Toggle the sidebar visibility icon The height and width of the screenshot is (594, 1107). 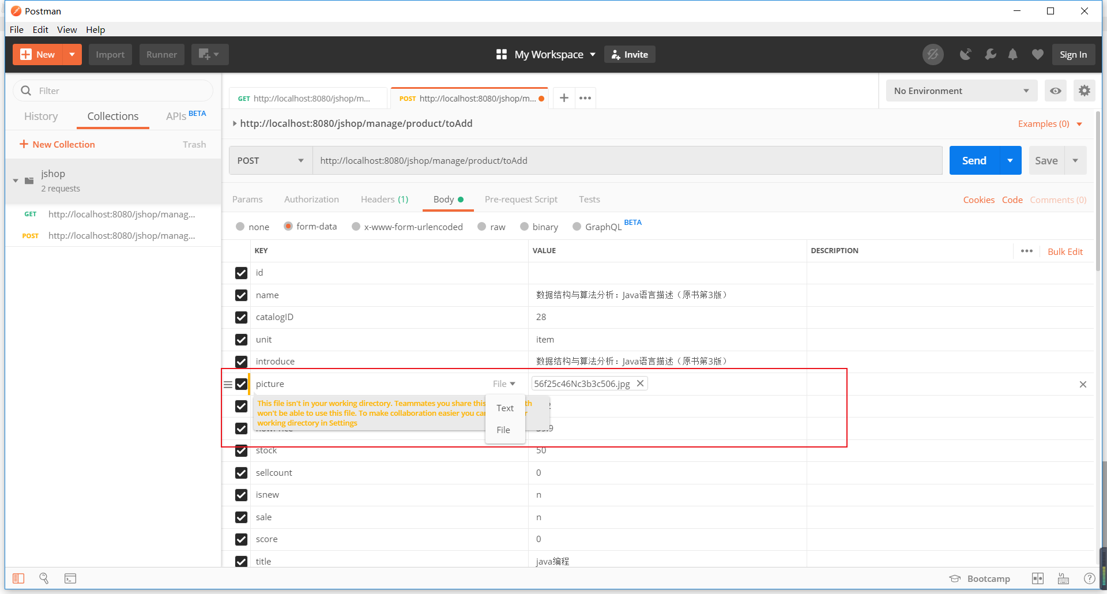click(18, 578)
